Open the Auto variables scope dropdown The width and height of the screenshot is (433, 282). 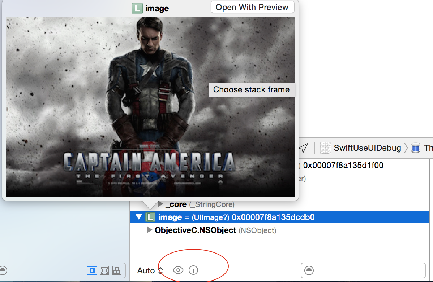(150, 270)
